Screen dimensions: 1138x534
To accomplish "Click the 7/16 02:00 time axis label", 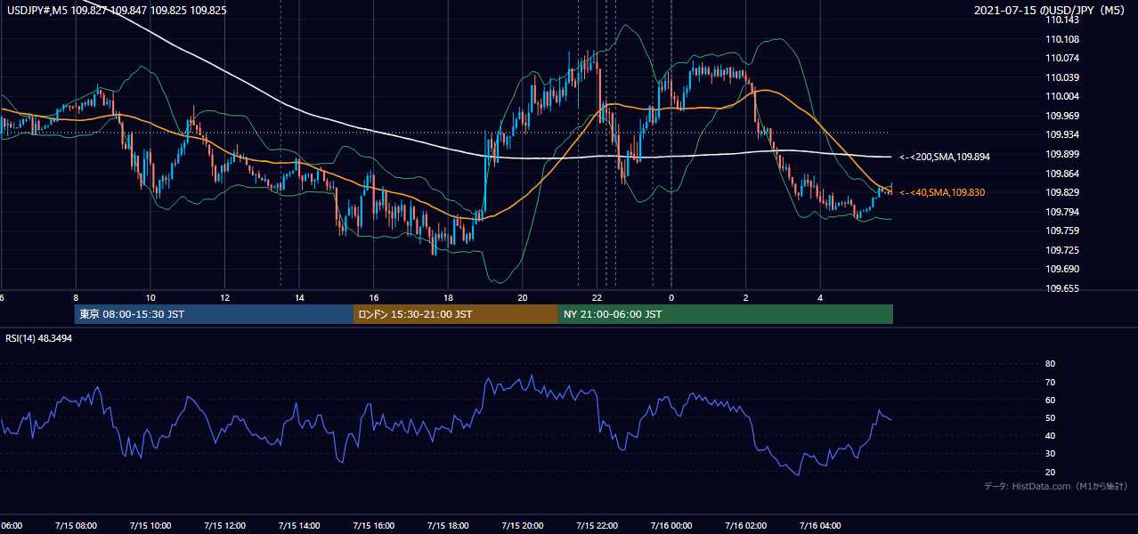I will pyautogui.click(x=746, y=525).
